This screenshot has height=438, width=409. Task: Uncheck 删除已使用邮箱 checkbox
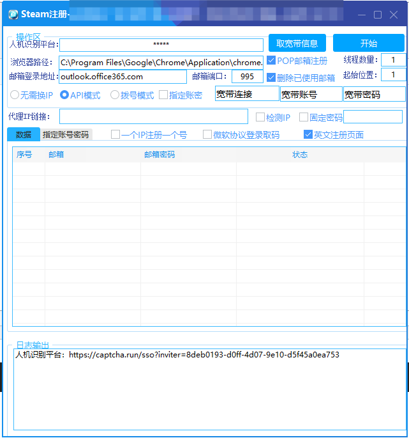pyautogui.click(x=271, y=77)
